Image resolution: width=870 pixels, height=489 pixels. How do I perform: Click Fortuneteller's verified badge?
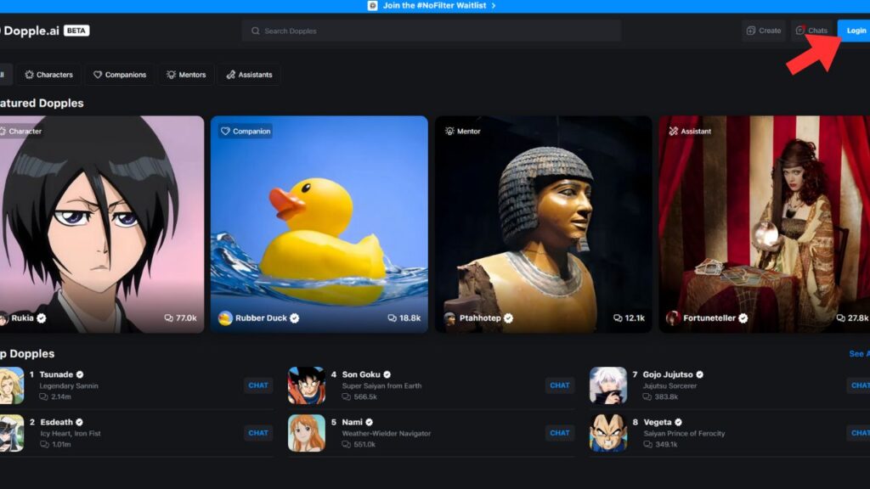(743, 318)
